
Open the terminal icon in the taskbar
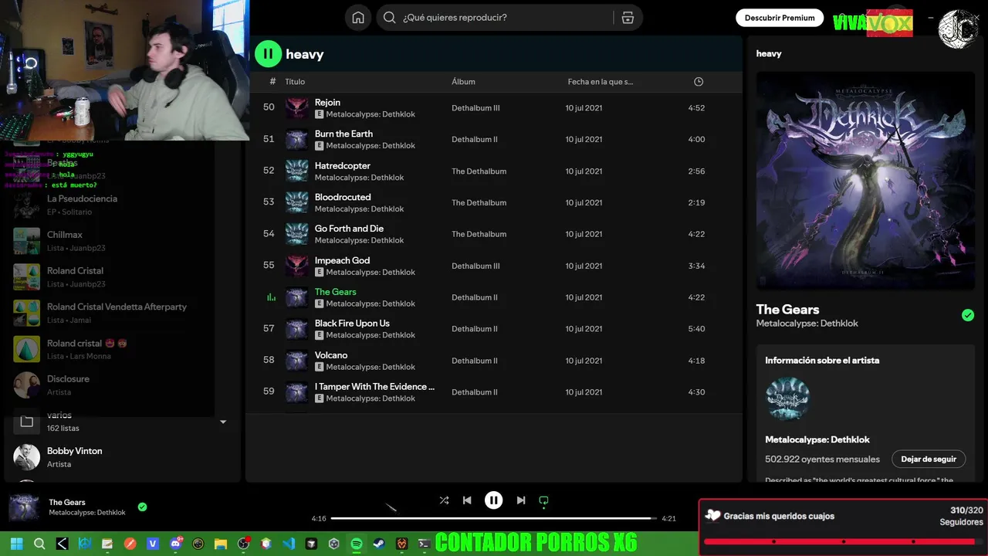pyautogui.click(x=424, y=544)
